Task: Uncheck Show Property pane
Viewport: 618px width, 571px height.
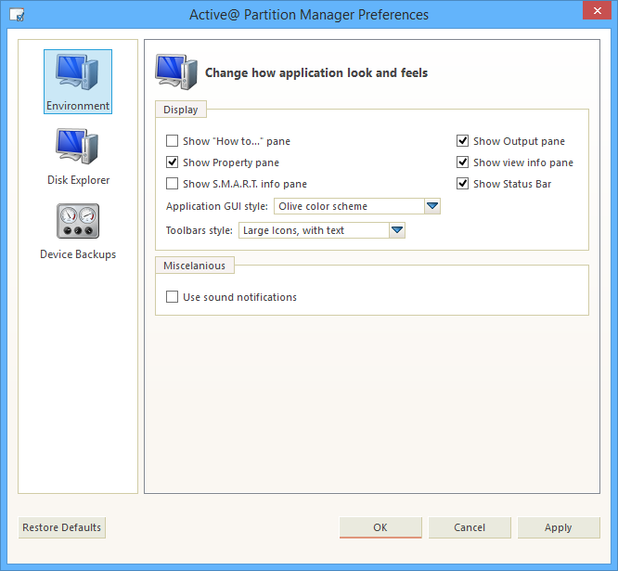Action: [172, 162]
